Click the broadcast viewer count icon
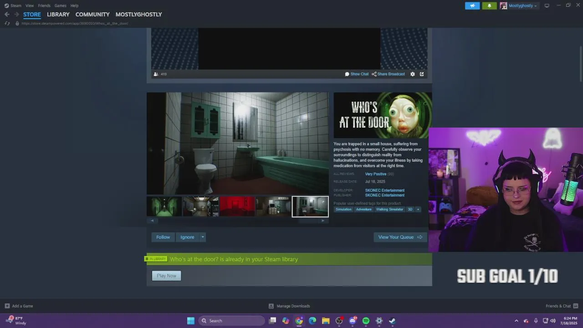Screen dimensions: 583x328 156,74
